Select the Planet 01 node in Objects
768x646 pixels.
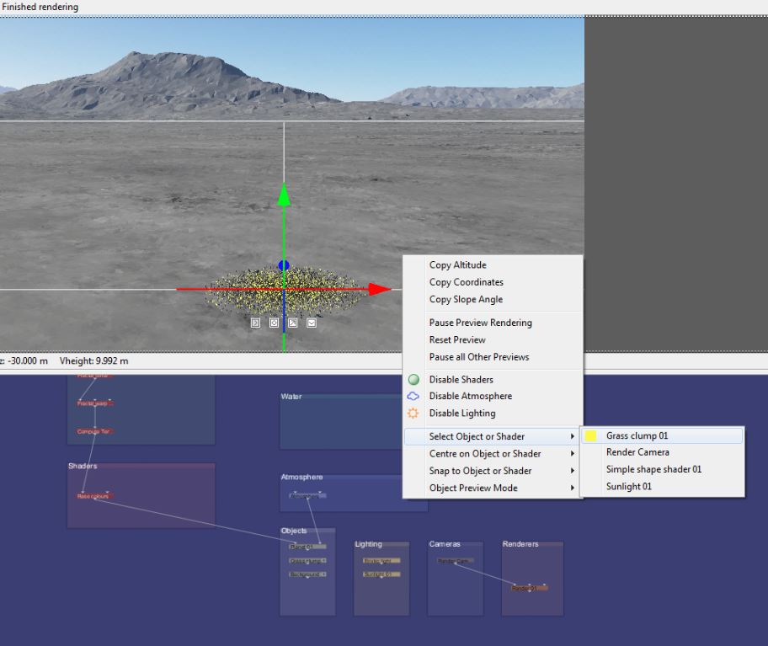[307, 547]
